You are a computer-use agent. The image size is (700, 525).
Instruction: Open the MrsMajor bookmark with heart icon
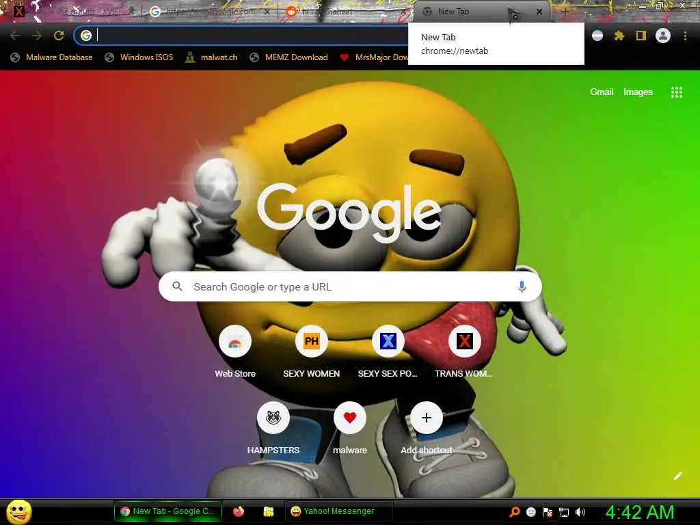pos(374,57)
